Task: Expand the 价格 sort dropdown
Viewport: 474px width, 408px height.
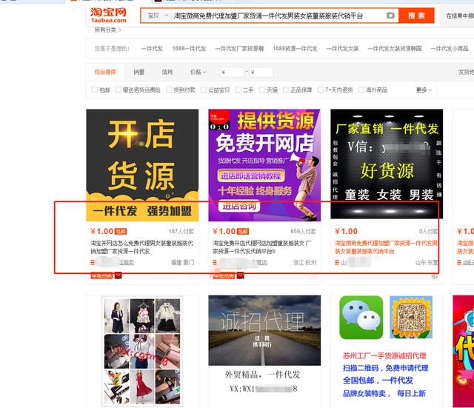Action: [198, 72]
